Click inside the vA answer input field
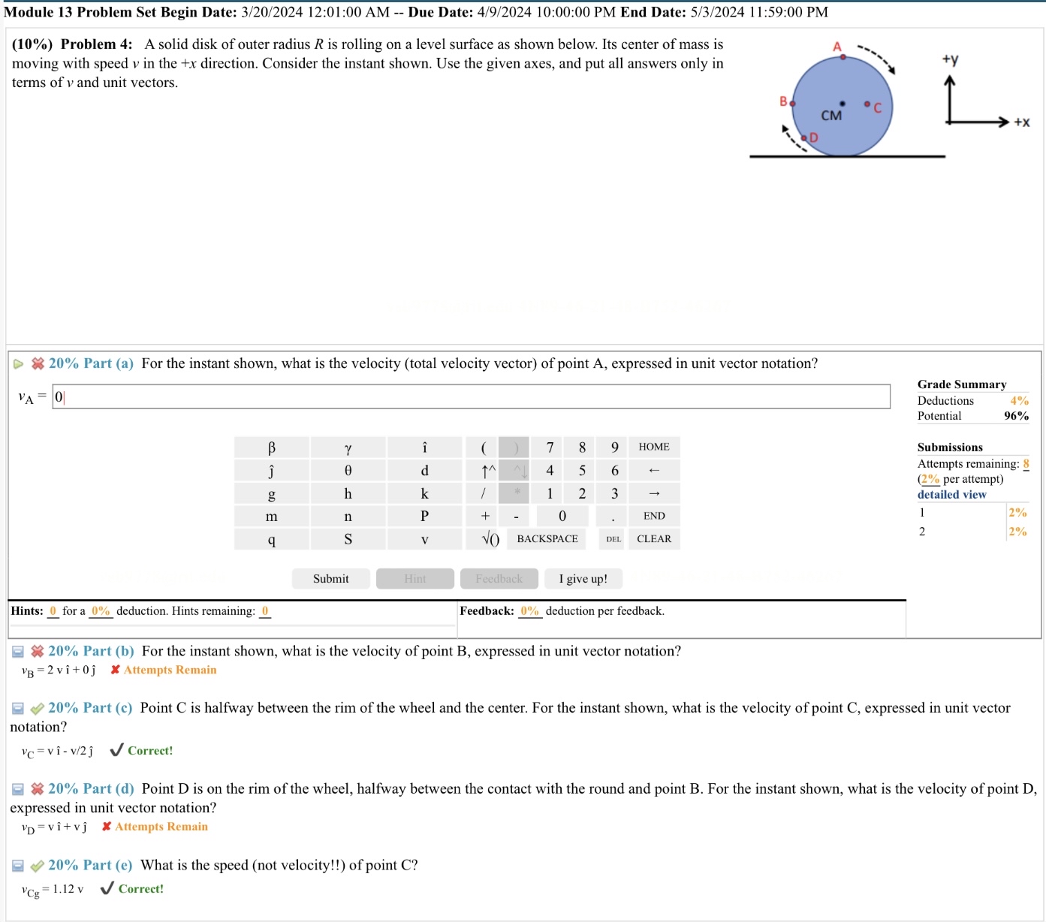This screenshot has width=1046, height=922. point(300,396)
